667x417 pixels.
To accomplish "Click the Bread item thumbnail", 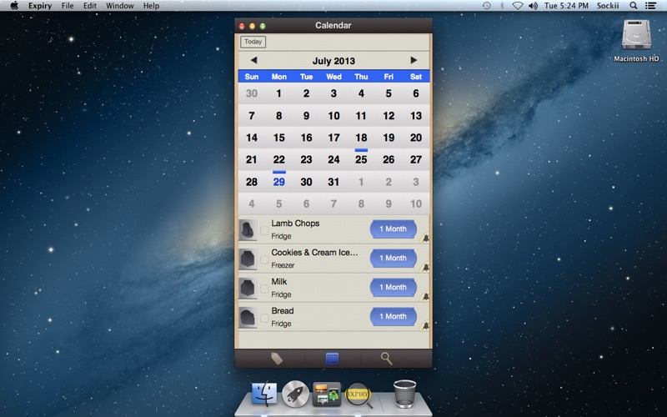I will point(248,318).
